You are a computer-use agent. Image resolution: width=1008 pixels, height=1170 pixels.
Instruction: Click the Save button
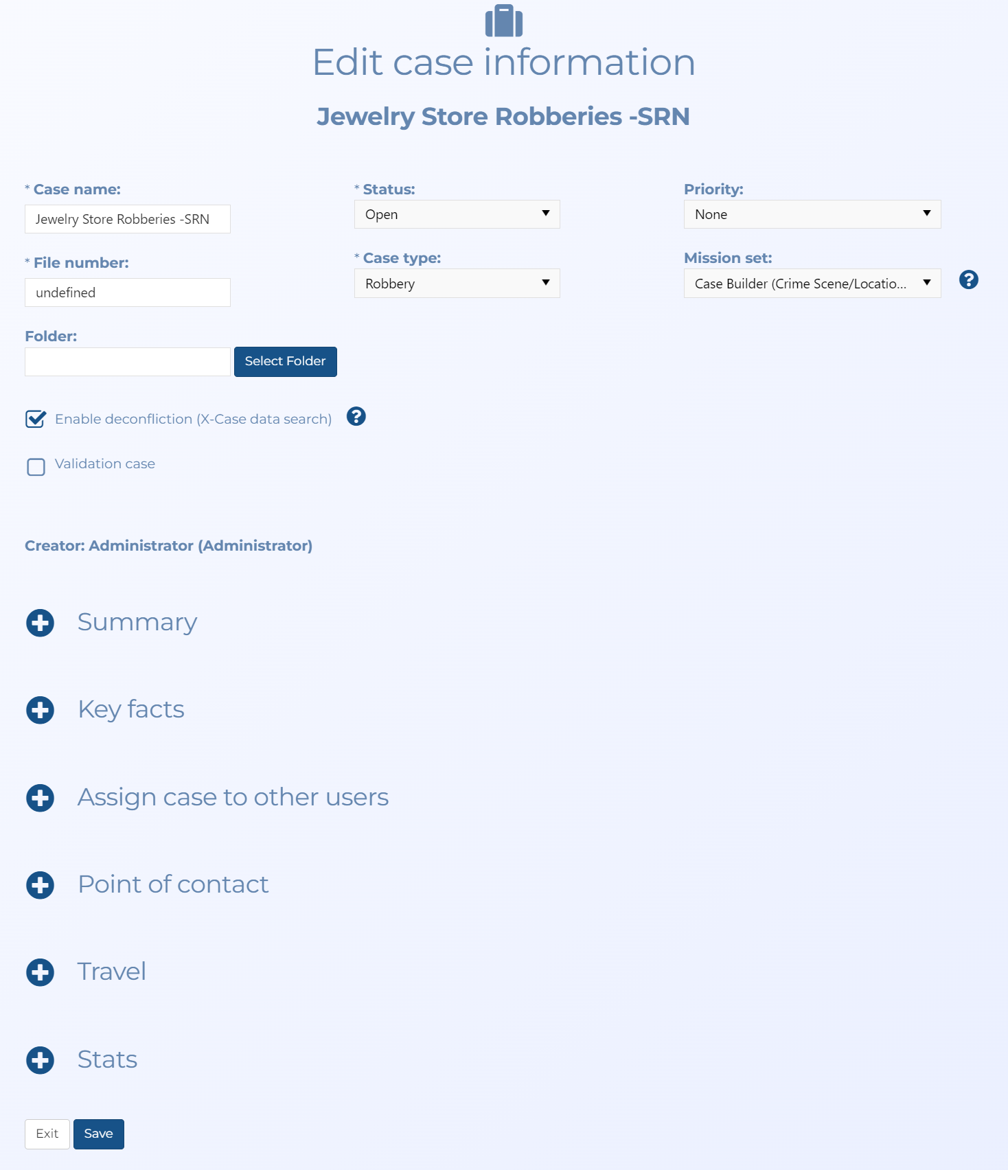point(98,1134)
